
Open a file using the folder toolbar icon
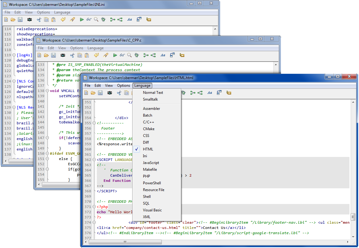pos(93,93)
